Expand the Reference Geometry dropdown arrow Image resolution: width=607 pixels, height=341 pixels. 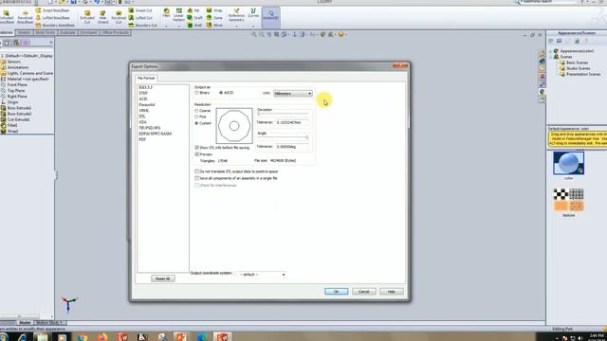236,26
